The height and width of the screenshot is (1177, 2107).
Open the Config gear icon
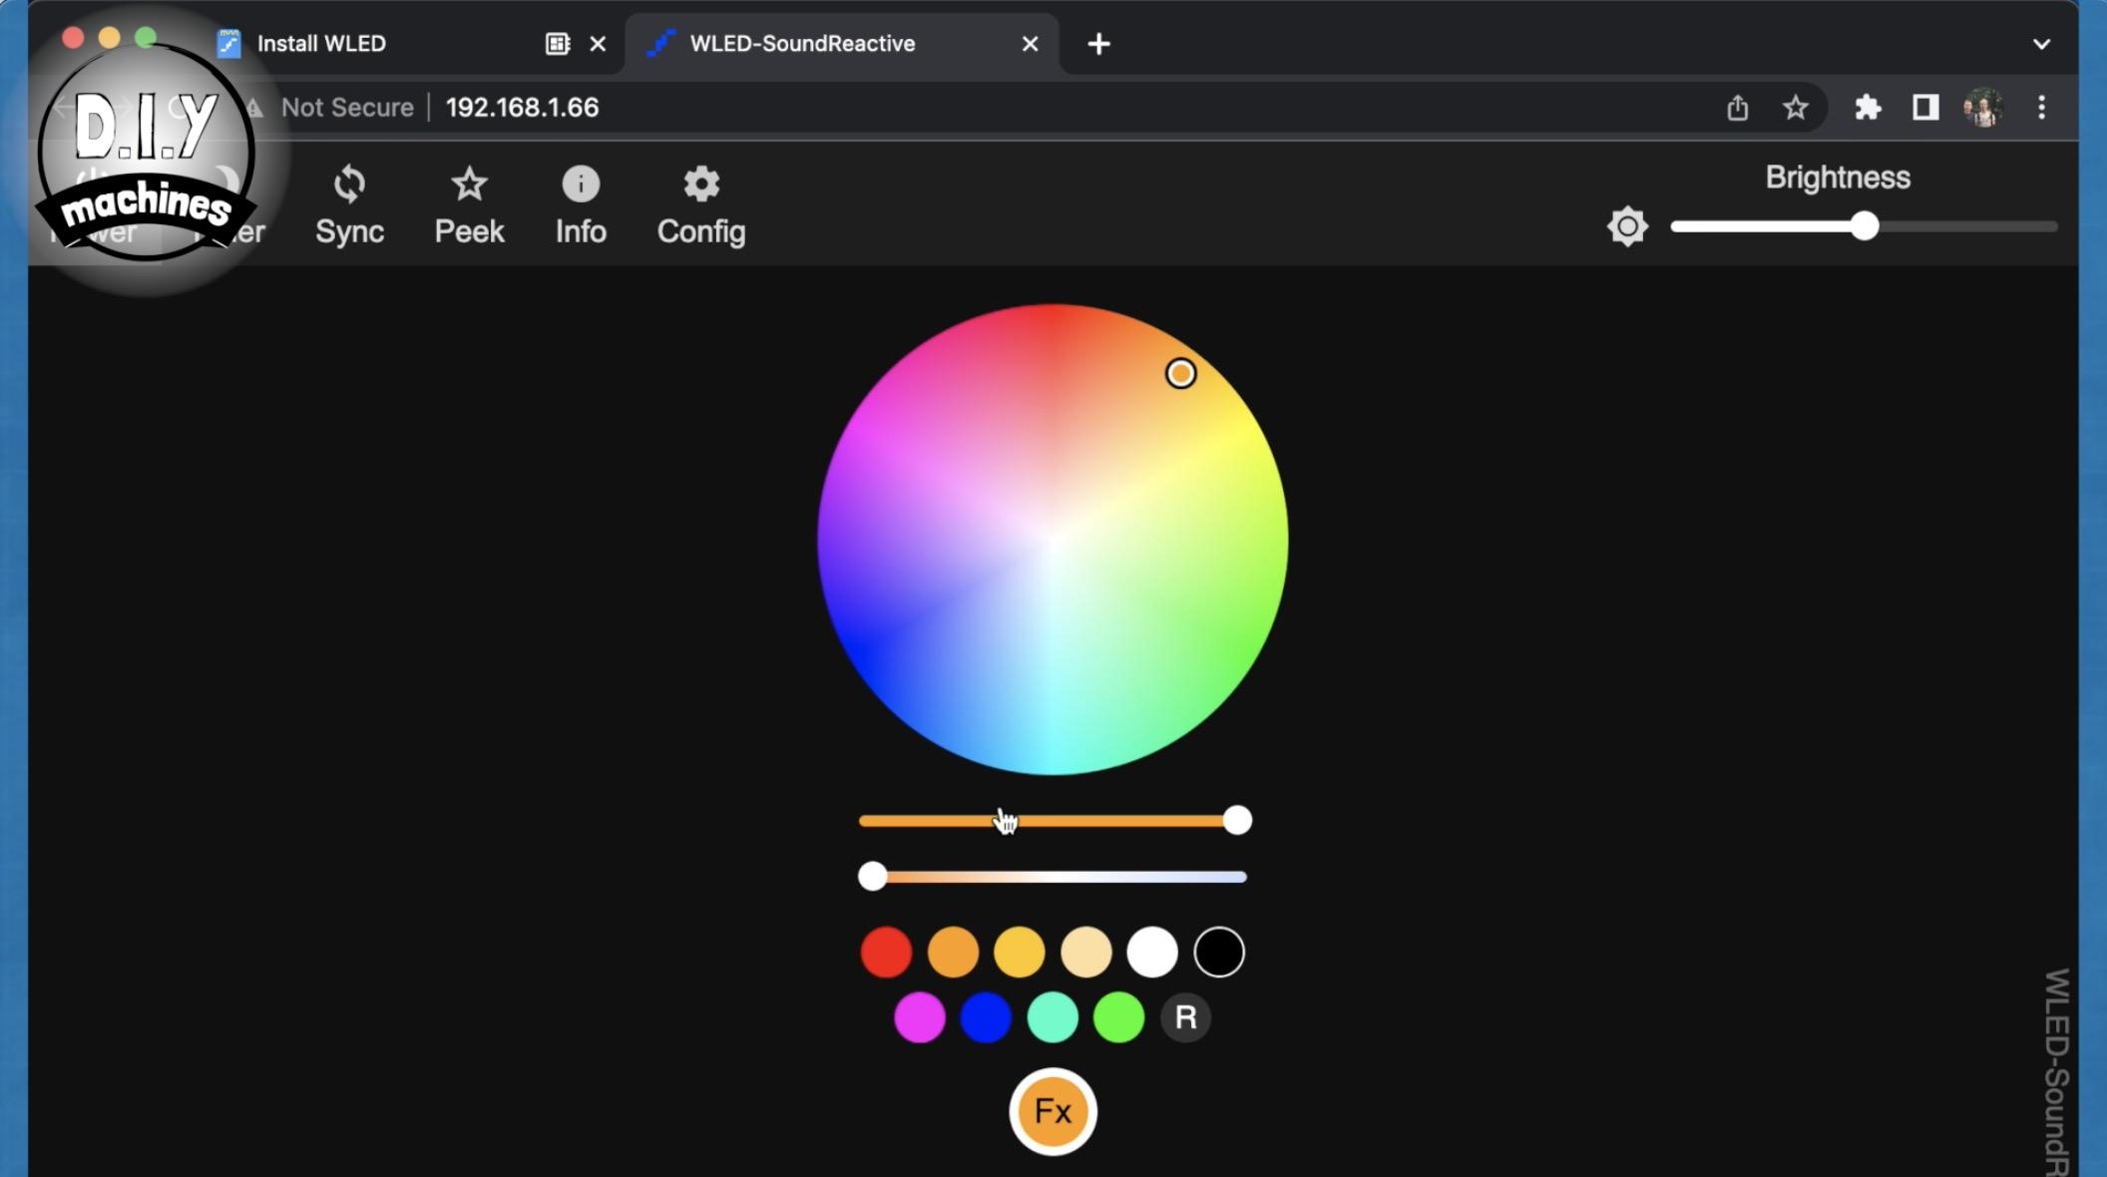coord(701,186)
